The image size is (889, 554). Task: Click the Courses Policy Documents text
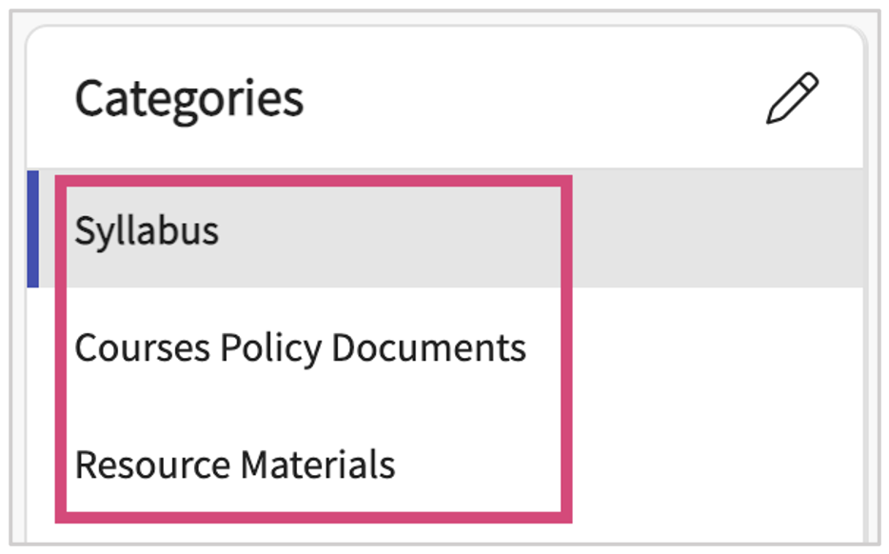click(x=300, y=348)
